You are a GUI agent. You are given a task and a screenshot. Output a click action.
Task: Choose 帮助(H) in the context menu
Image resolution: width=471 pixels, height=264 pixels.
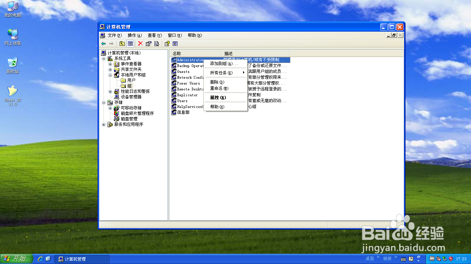click(x=226, y=107)
